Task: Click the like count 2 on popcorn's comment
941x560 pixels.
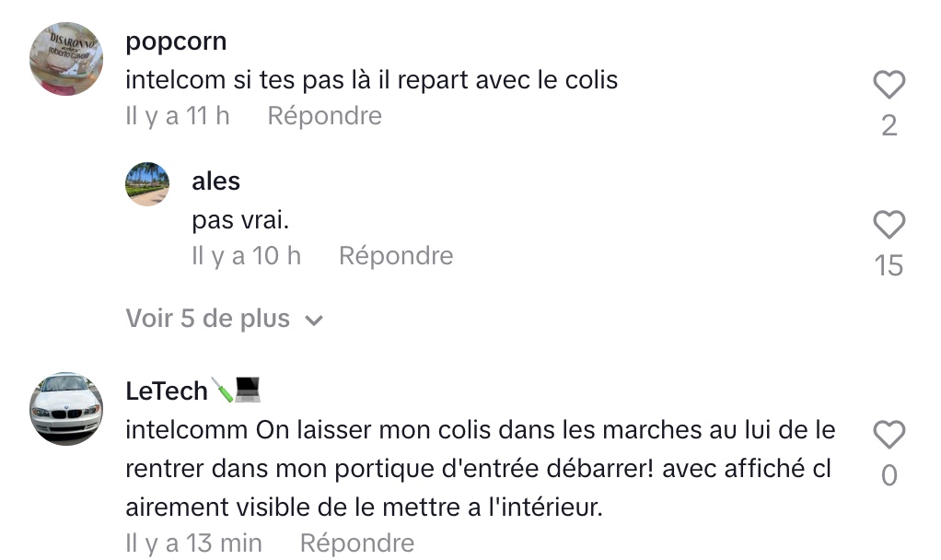Action: tap(889, 125)
